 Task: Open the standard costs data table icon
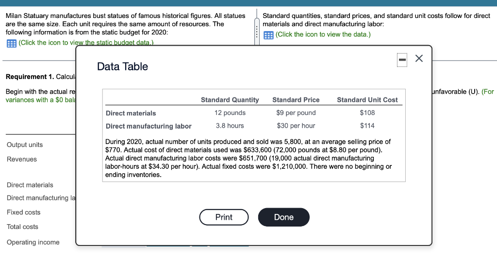268,35
